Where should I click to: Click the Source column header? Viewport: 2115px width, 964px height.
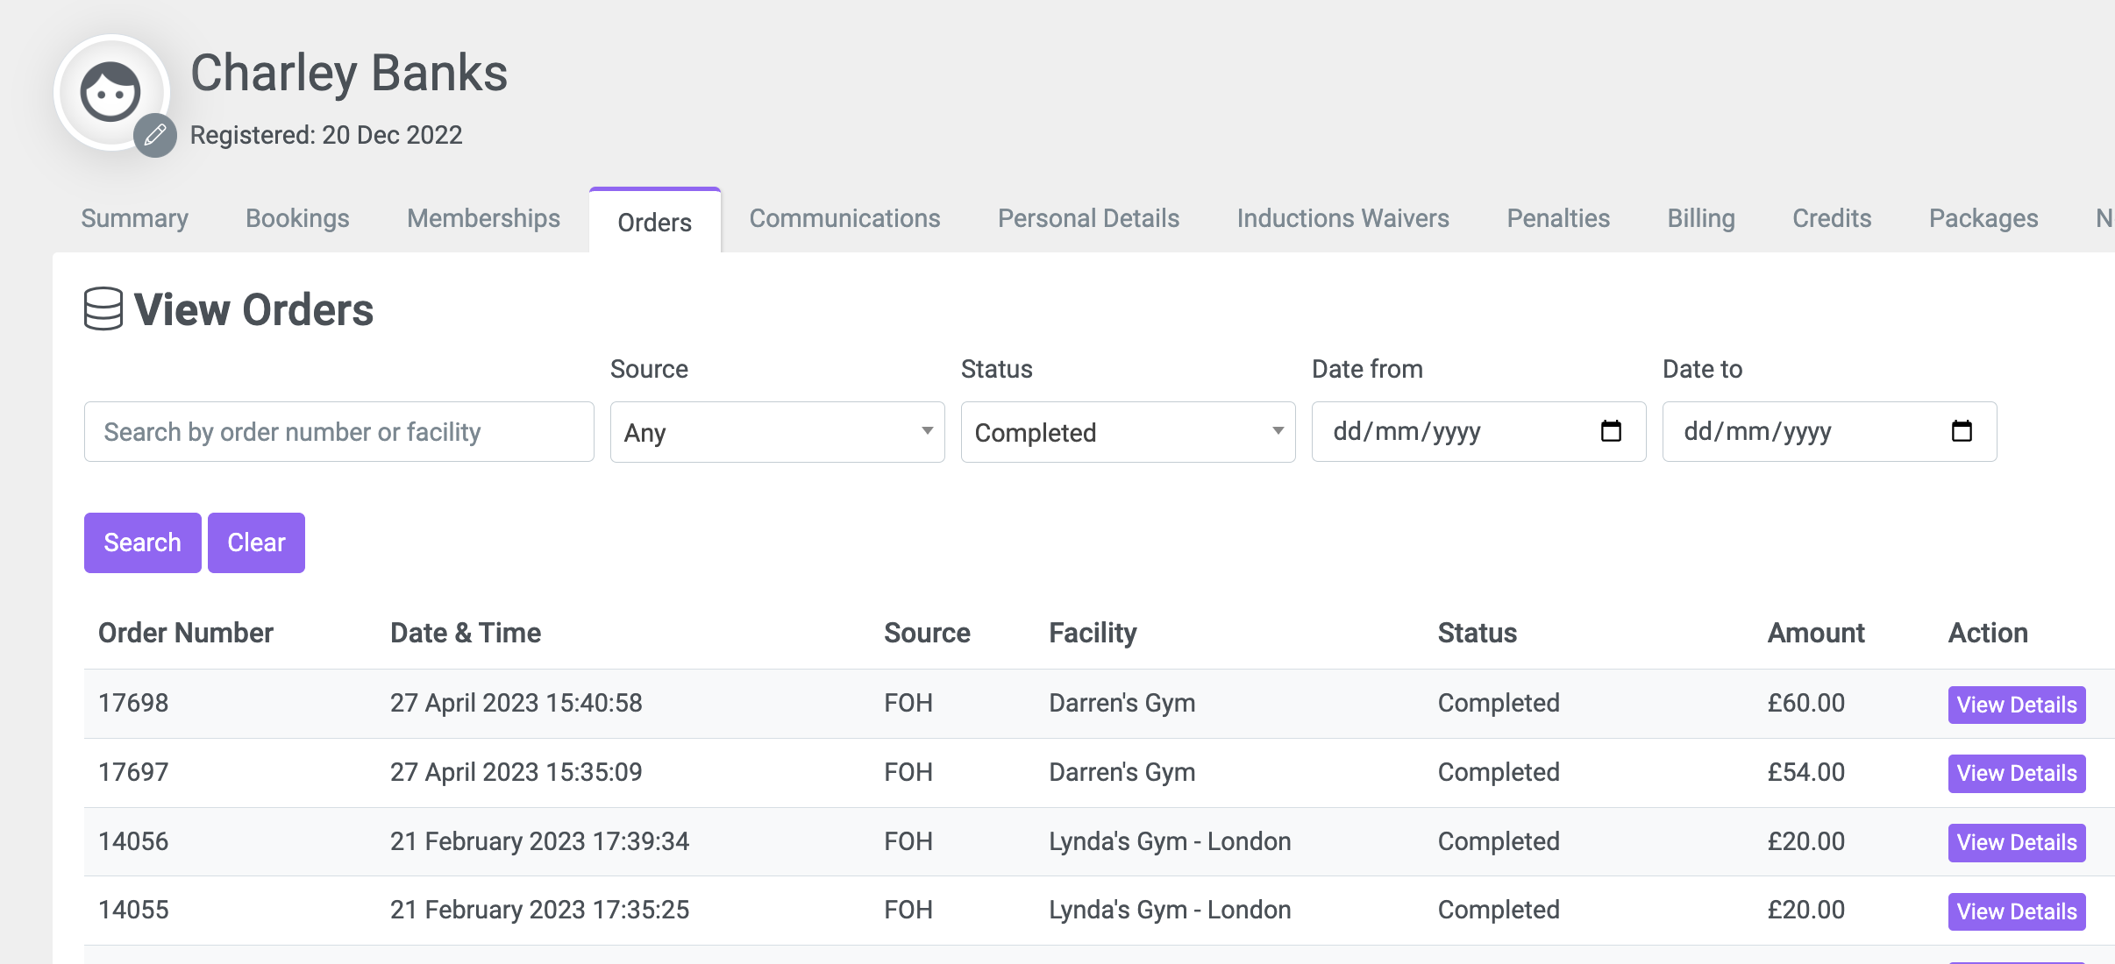(927, 633)
